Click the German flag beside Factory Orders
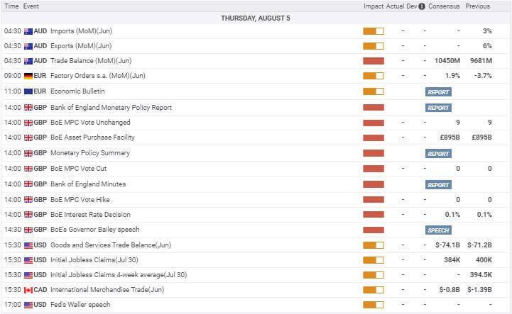Image resolution: width=512 pixels, height=314 pixels. [28, 76]
